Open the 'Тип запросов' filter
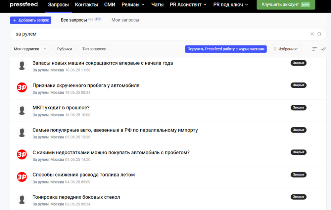 (x=94, y=49)
